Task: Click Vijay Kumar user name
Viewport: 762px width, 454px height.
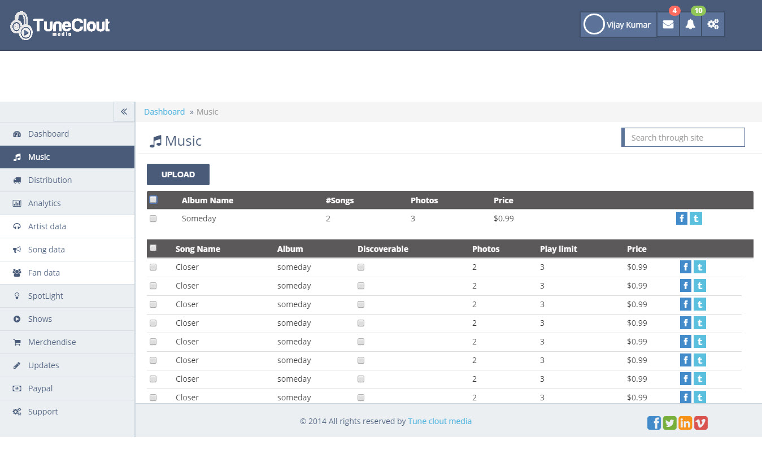Action: click(x=629, y=25)
